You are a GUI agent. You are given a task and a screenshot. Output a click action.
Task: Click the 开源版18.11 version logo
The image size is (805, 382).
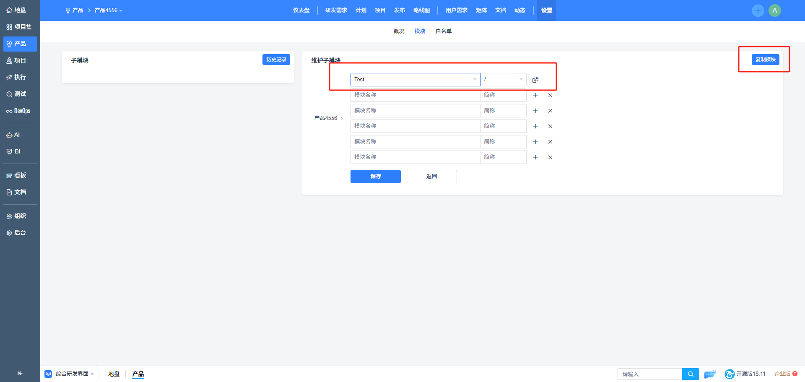pos(745,374)
